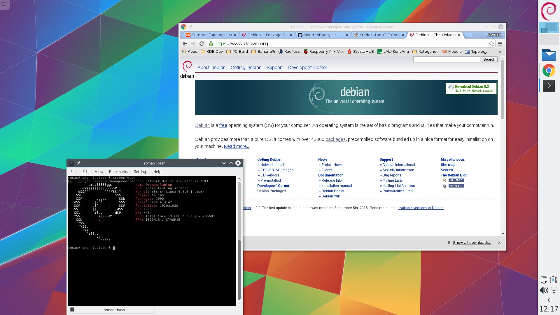This screenshot has width=560, height=315.
Task: Click the Google Chrome panel icon
Action: pos(549,70)
